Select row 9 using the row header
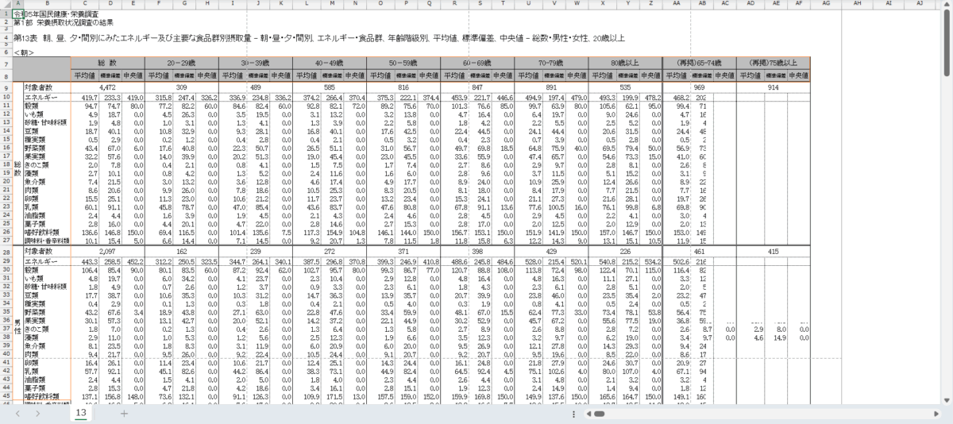Image resolution: width=953 pixels, height=424 pixels. pyautogui.click(x=6, y=87)
